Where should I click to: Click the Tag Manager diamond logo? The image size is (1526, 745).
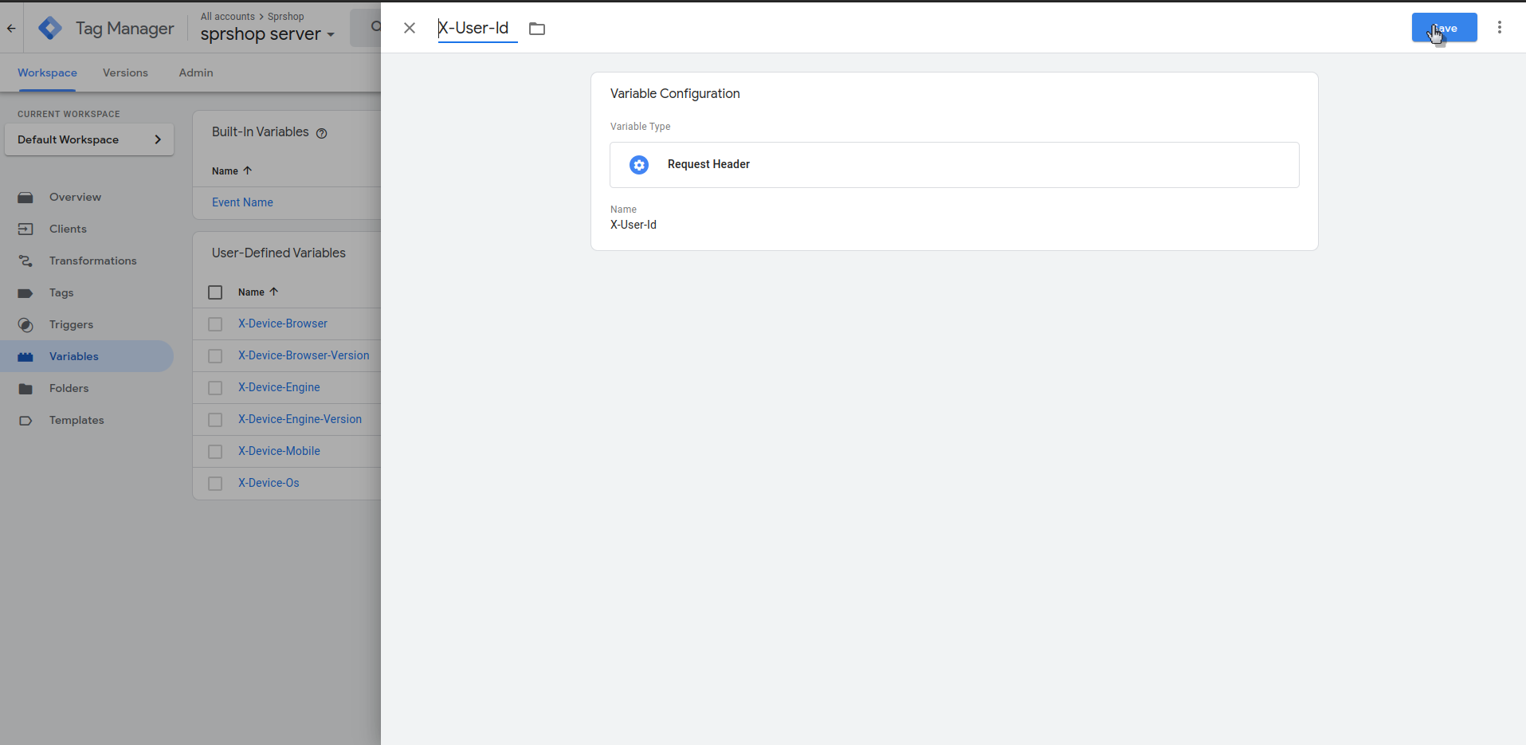49,28
